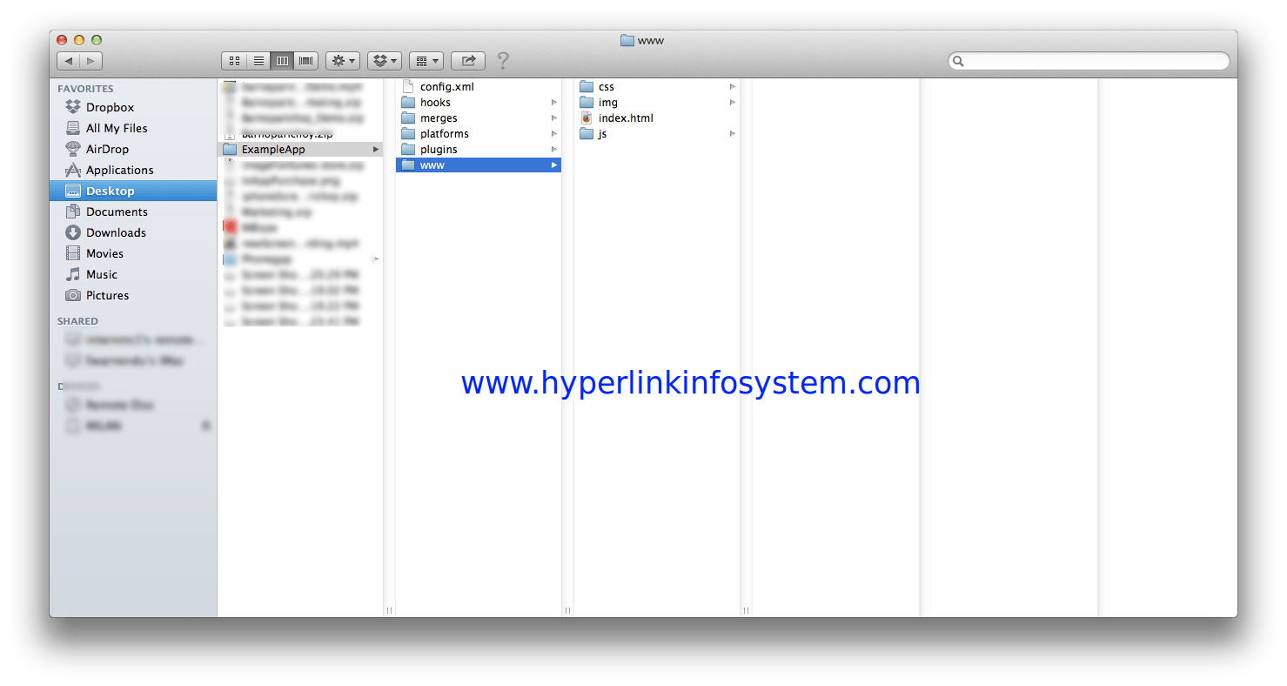Expand the plugins folder arrow
The image size is (1287, 686).
pyautogui.click(x=554, y=150)
